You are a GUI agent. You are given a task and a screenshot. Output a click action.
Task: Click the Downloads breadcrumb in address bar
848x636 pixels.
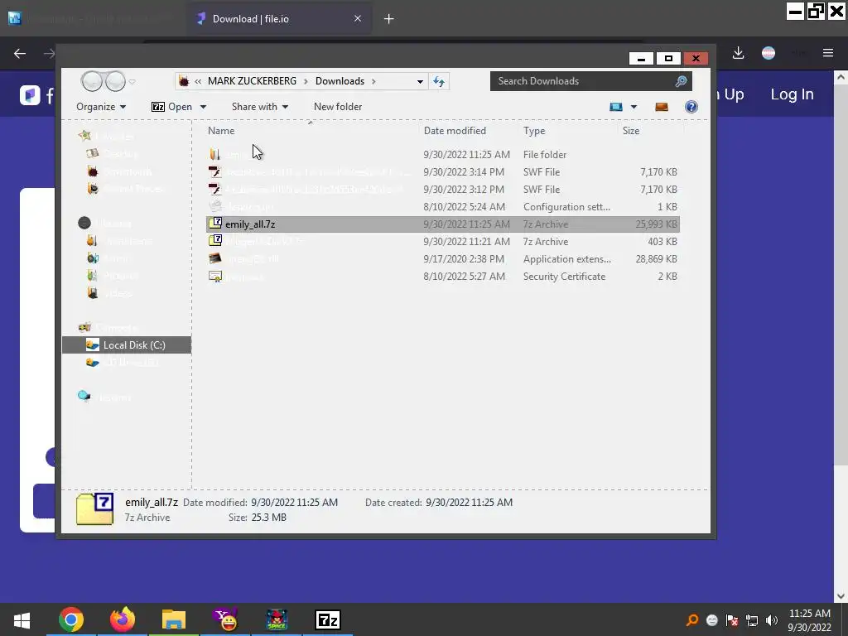click(x=340, y=81)
